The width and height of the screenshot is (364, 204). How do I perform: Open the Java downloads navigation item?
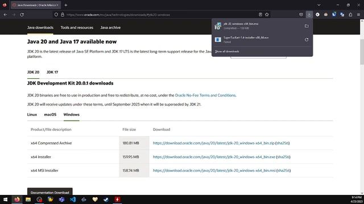(x=40, y=28)
